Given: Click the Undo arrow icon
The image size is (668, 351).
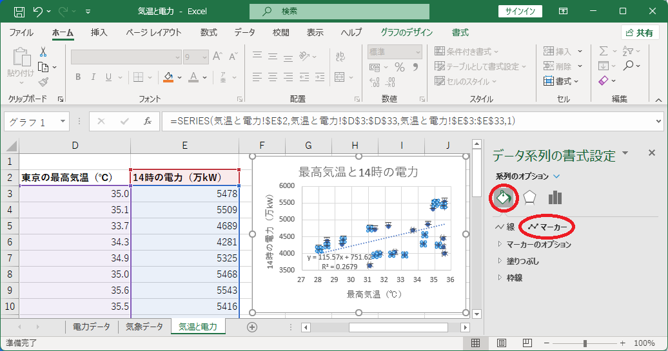Looking at the screenshot, I should [38, 12].
